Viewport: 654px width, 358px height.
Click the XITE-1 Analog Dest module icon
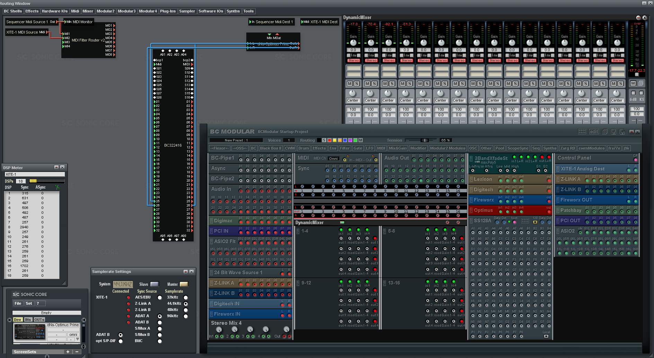tap(558, 168)
